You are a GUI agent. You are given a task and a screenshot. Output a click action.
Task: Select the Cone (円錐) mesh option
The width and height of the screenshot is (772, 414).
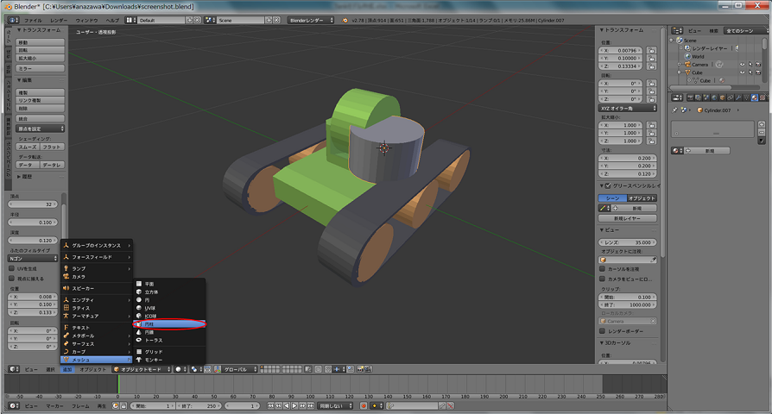[x=150, y=332]
